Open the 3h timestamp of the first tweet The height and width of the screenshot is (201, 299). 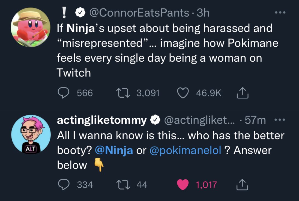(203, 13)
